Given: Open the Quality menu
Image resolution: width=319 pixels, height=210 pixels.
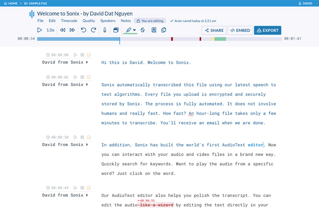Looking at the screenshot, I should [89, 21].
